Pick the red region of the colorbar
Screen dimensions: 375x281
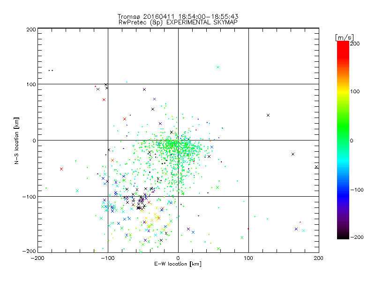pyautogui.click(x=343, y=49)
